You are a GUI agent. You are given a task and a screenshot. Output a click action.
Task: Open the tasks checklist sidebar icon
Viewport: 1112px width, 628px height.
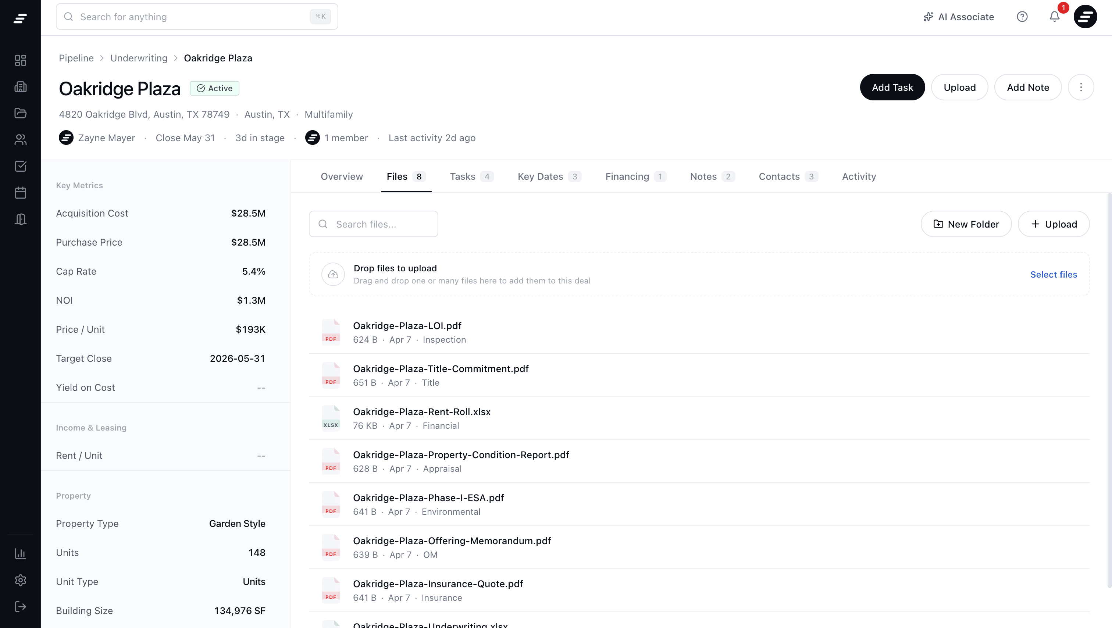pyautogui.click(x=20, y=166)
